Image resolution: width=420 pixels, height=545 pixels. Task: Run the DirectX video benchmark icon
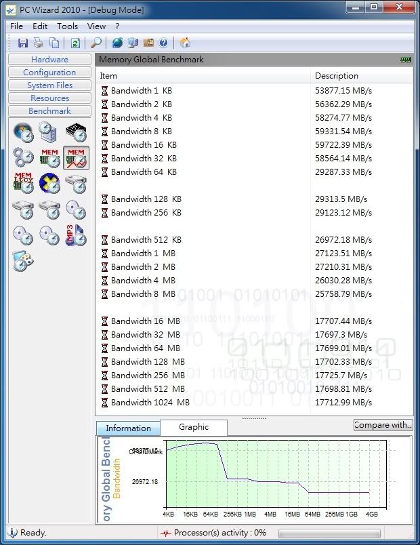[49, 183]
